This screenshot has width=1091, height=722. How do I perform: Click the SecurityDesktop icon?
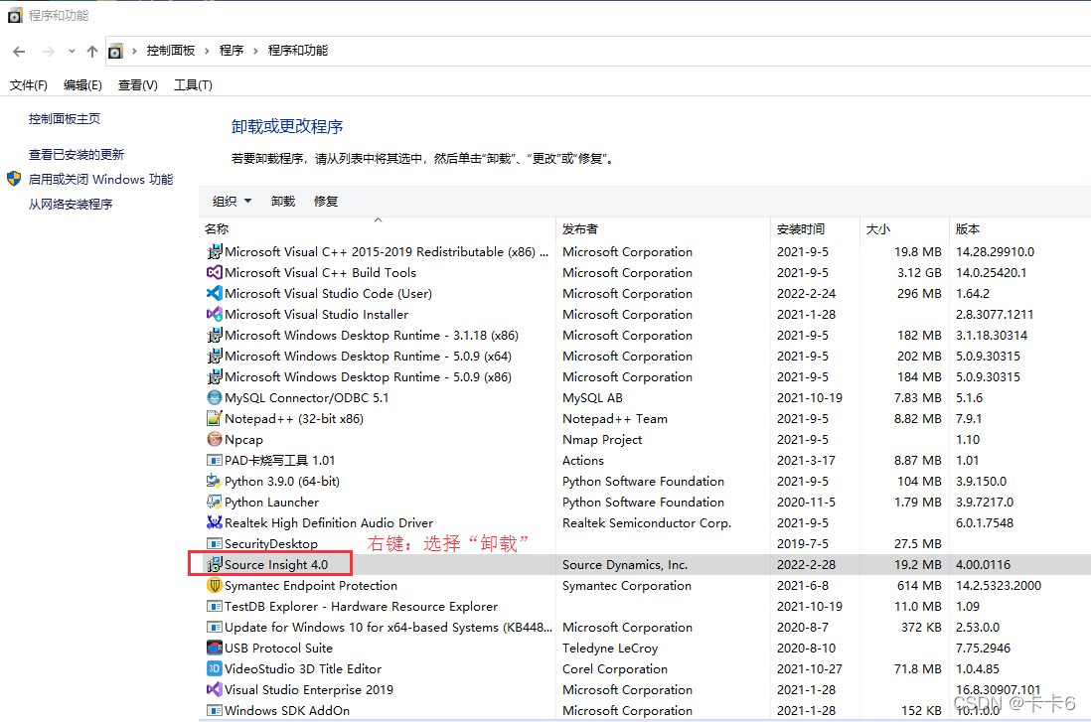[215, 544]
